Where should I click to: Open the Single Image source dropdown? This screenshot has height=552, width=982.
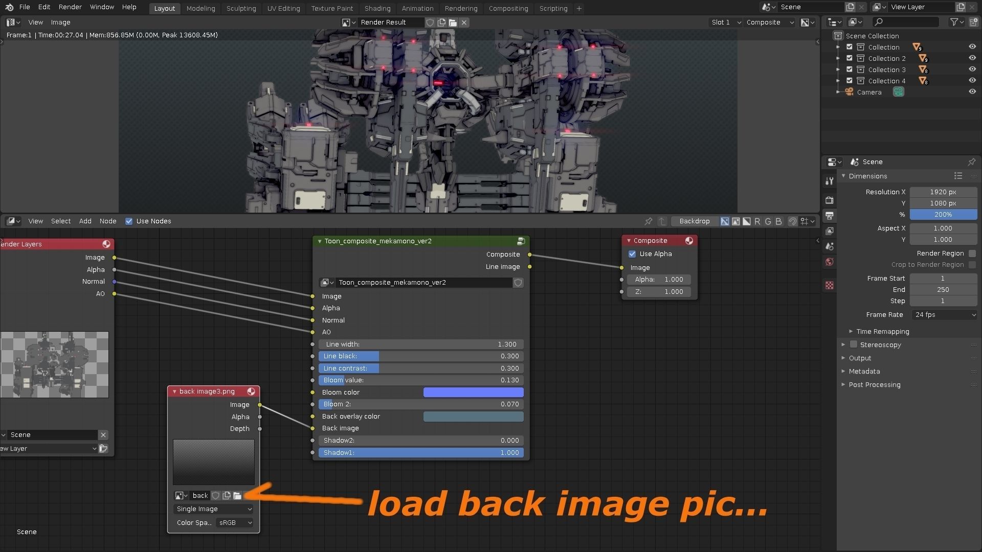click(x=213, y=509)
